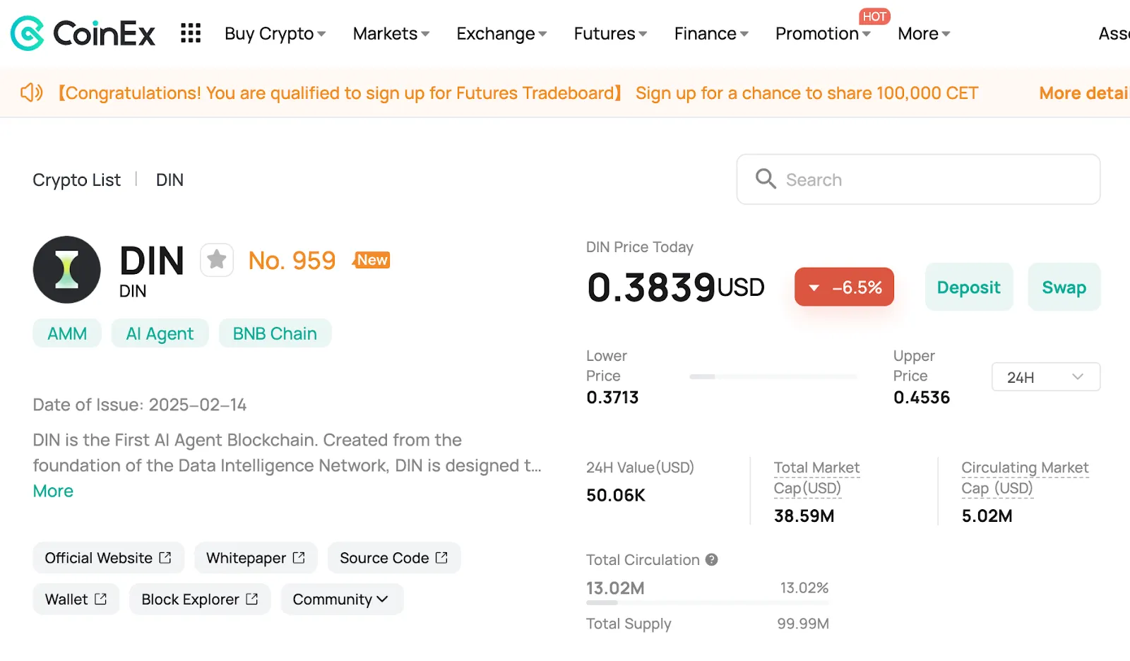This screenshot has width=1130, height=661.
Task: Click the 0.3713 lower price value
Action: point(612,398)
